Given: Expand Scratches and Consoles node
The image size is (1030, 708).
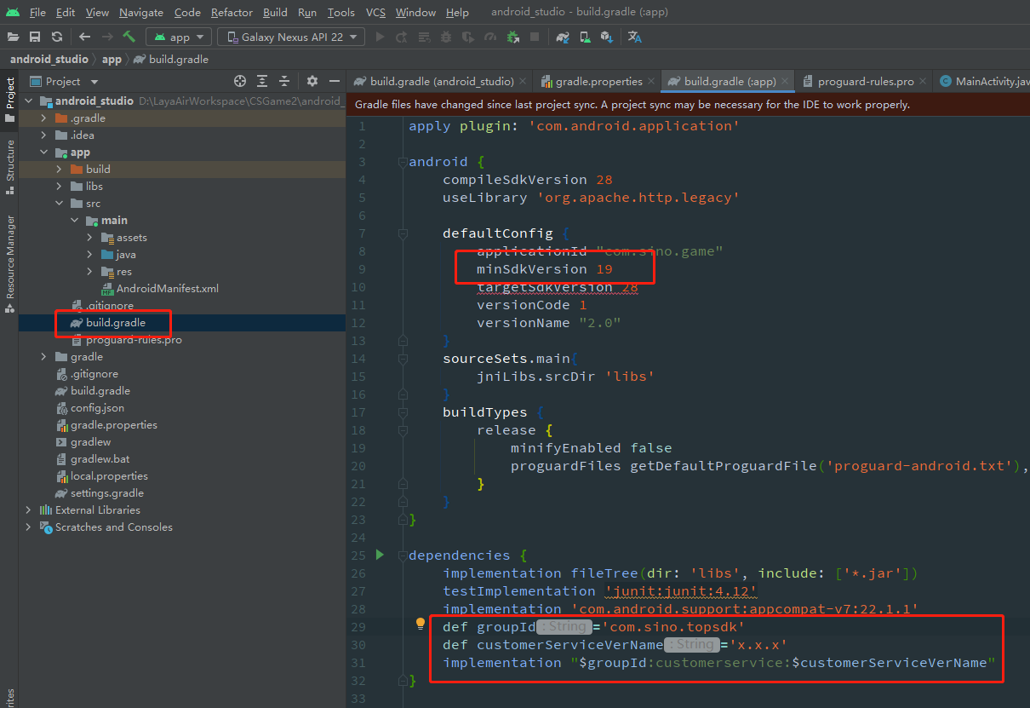Looking at the screenshot, I should point(28,527).
